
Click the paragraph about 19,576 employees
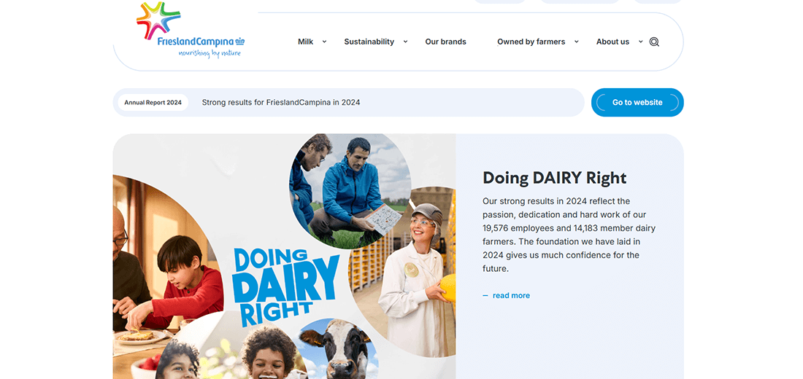(x=569, y=235)
